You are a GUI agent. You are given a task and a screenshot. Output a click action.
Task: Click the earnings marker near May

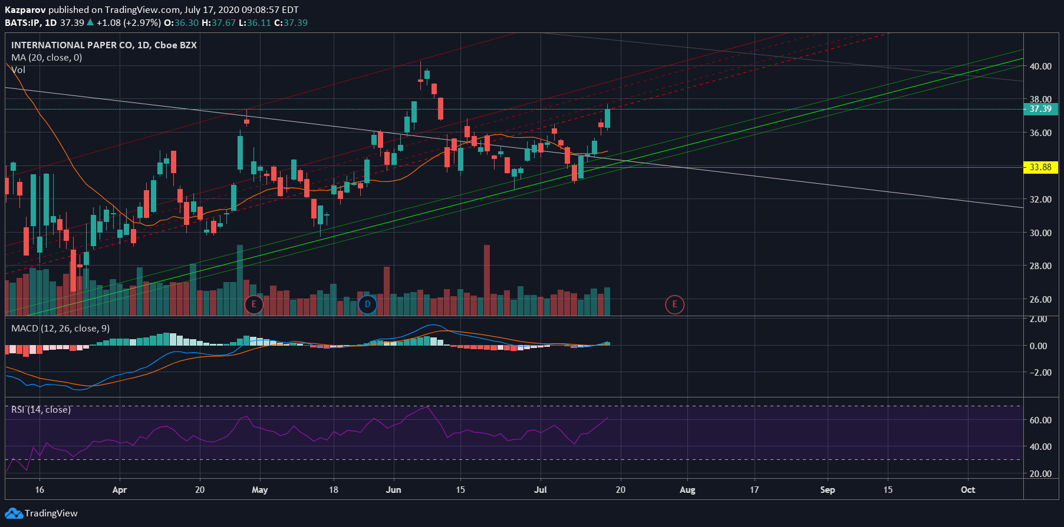tap(254, 304)
